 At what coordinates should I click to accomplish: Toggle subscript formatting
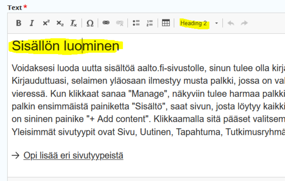coord(60,23)
